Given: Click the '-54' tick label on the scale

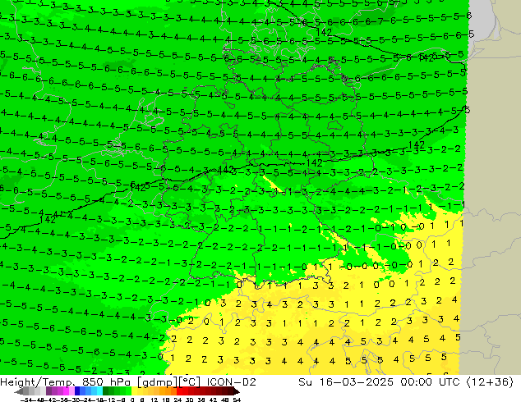Looking at the screenshot, I should point(25,400).
